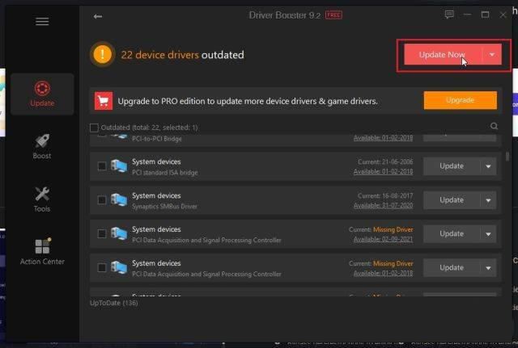Click the driver list vertical scrollbar
The height and width of the screenshot is (348, 518).
tap(507, 157)
